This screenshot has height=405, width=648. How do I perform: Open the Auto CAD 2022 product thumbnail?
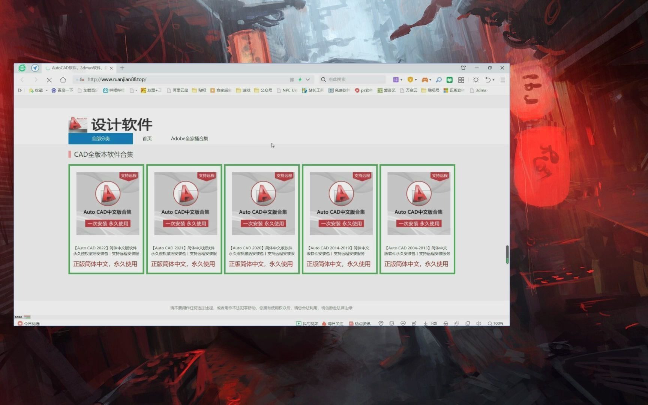point(108,204)
